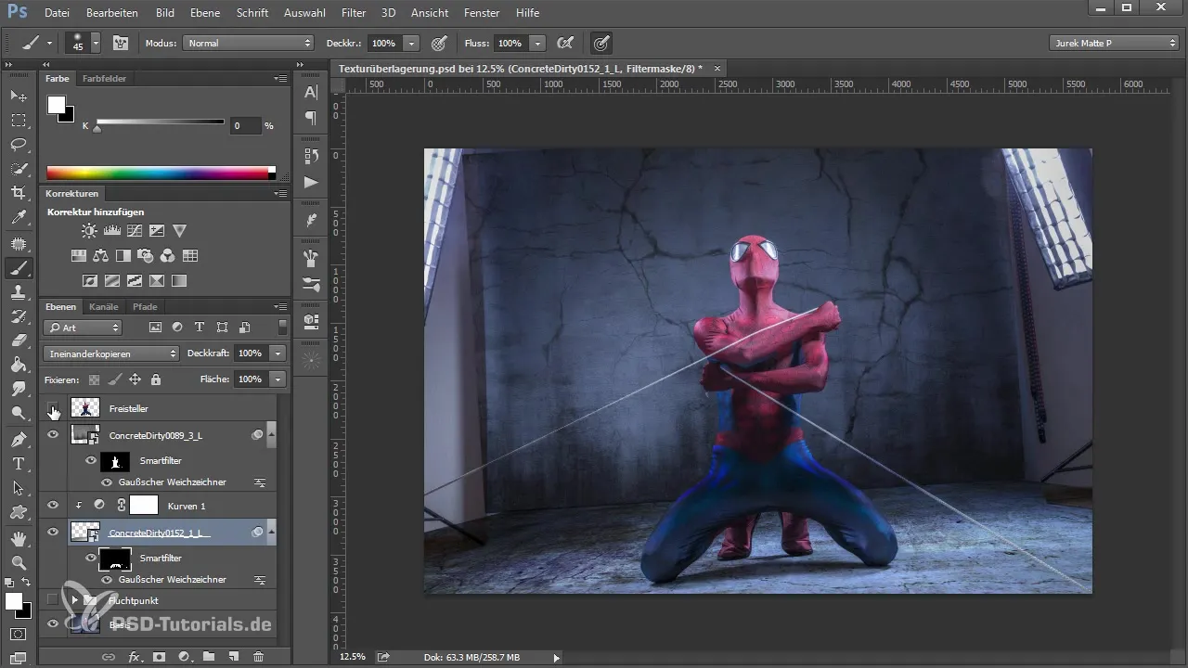Click the link layers icon
The image size is (1188, 668).
click(x=109, y=657)
